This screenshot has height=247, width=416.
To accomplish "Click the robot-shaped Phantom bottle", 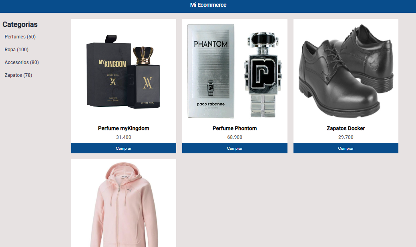I will click(263, 75).
